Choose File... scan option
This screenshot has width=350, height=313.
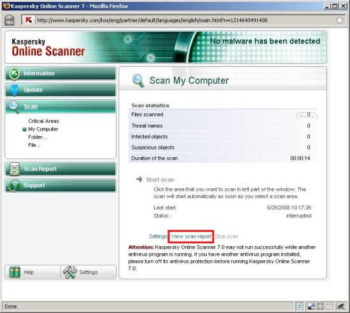click(x=34, y=145)
